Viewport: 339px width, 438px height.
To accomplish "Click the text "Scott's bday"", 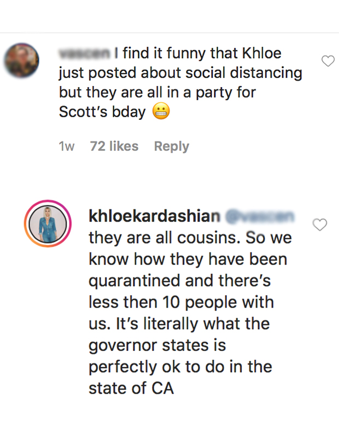I will coord(103,112).
